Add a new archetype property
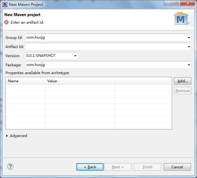 (182, 81)
